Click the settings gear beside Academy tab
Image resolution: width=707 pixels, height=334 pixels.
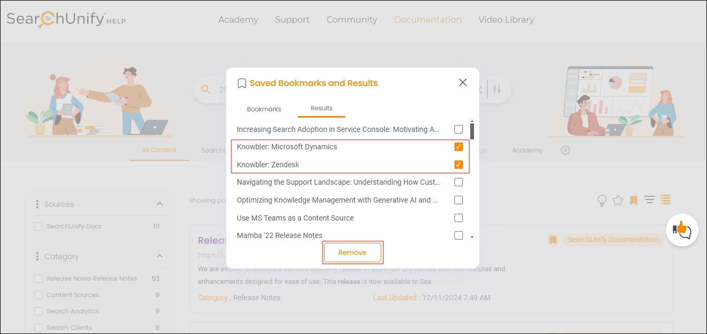pyautogui.click(x=565, y=150)
